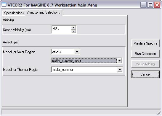Minimize the ATCOR2 window
The width and height of the screenshot is (162, 116).
click(x=143, y=5)
